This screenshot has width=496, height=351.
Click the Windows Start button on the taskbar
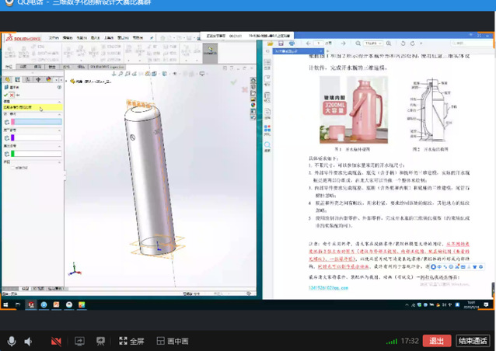(7, 305)
